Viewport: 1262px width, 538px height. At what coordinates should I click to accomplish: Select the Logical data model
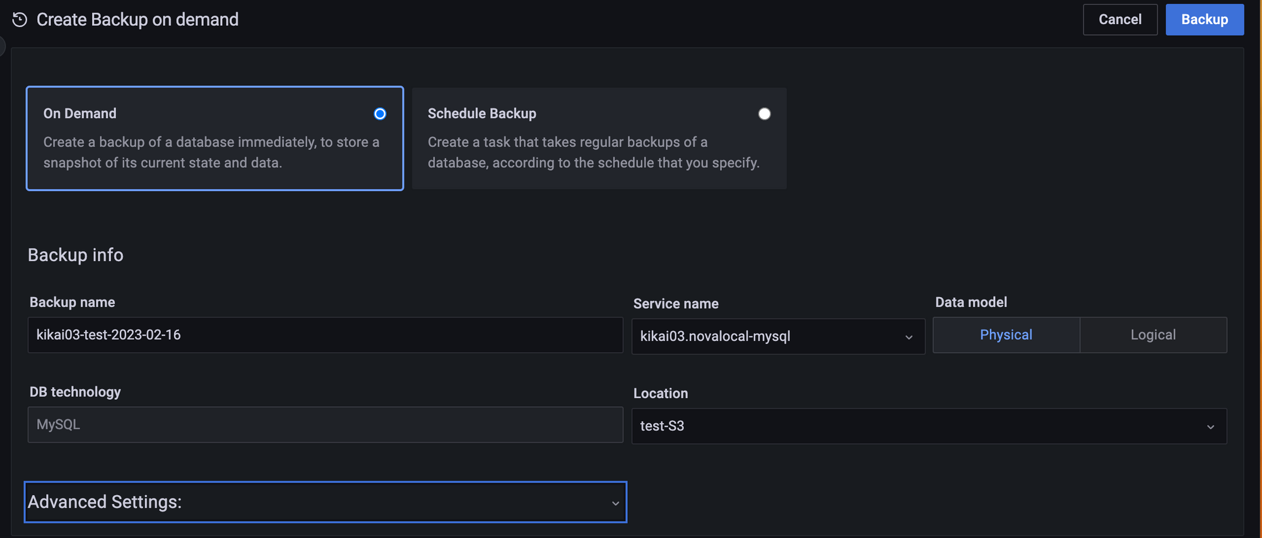[x=1153, y=335]
